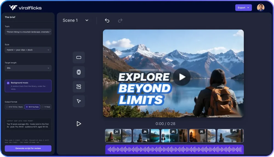This screenshot has width=274, height=157.
Task: Click the Topic input field
Action: tap(28, 32)
